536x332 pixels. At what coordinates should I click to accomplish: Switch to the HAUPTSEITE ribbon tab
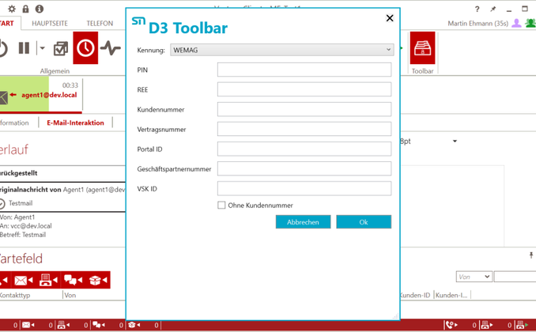[x=50, y=24]
